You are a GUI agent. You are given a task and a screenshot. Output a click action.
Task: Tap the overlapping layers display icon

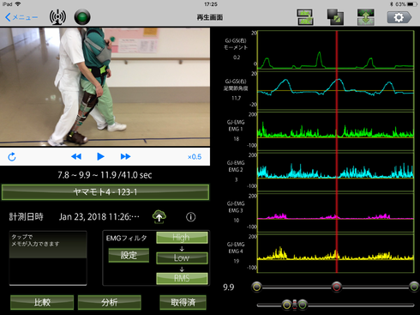[335, 17]
